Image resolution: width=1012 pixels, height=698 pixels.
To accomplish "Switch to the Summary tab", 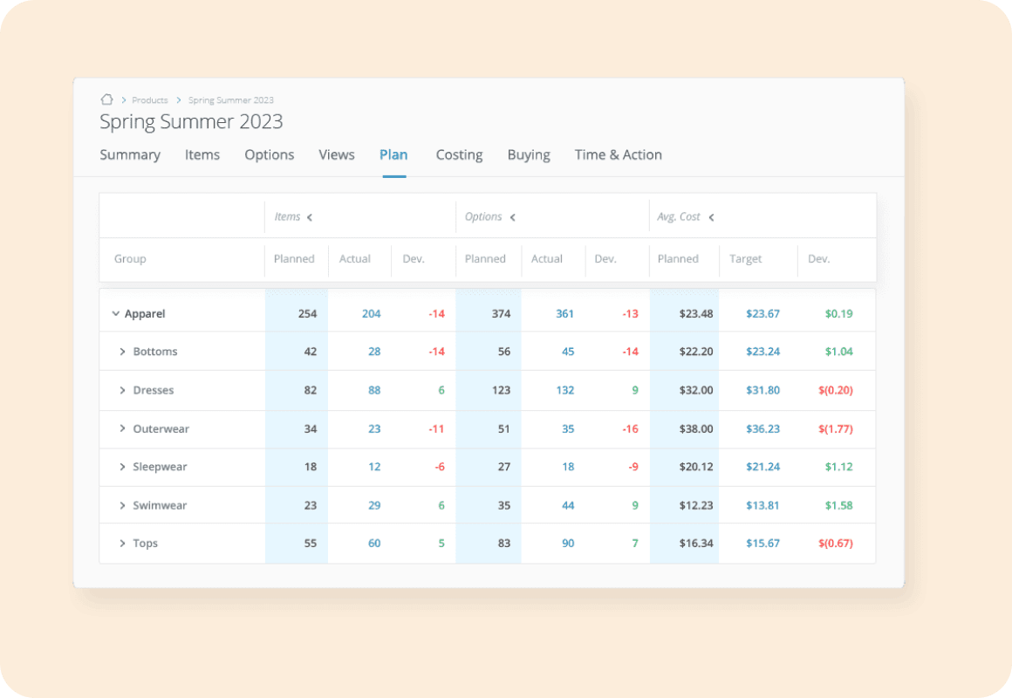I will click(x=130, y=154).
